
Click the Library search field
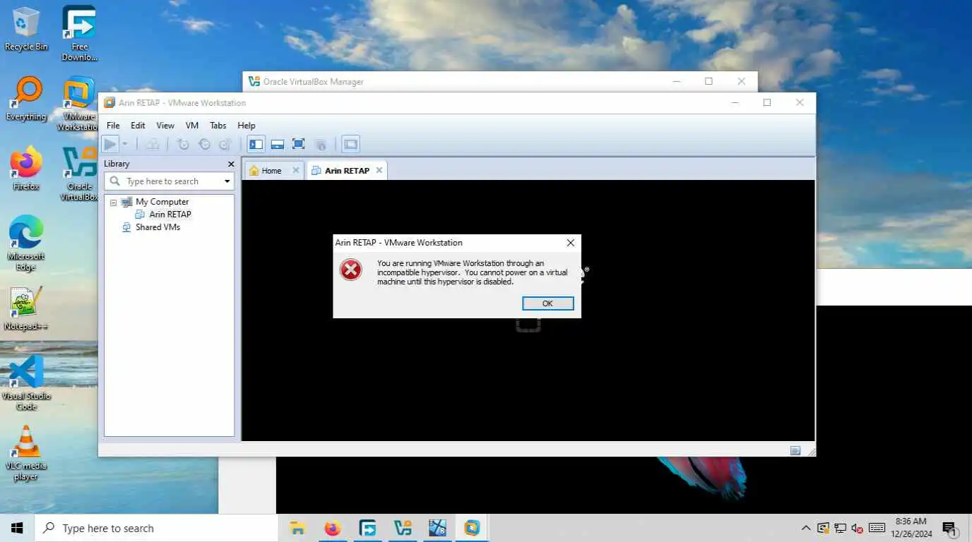point(169,181)
